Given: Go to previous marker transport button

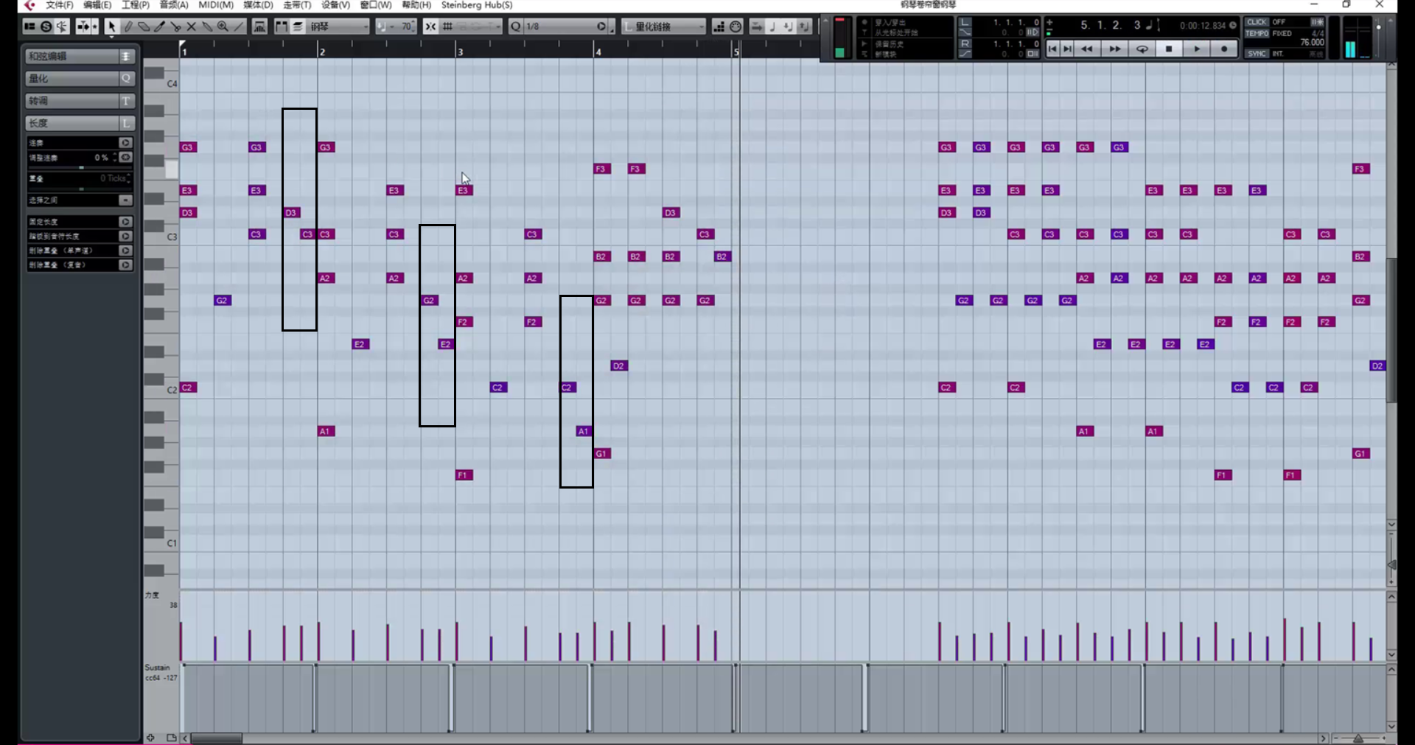Looking at the screenshot, I should click(x=1052, y=49).
